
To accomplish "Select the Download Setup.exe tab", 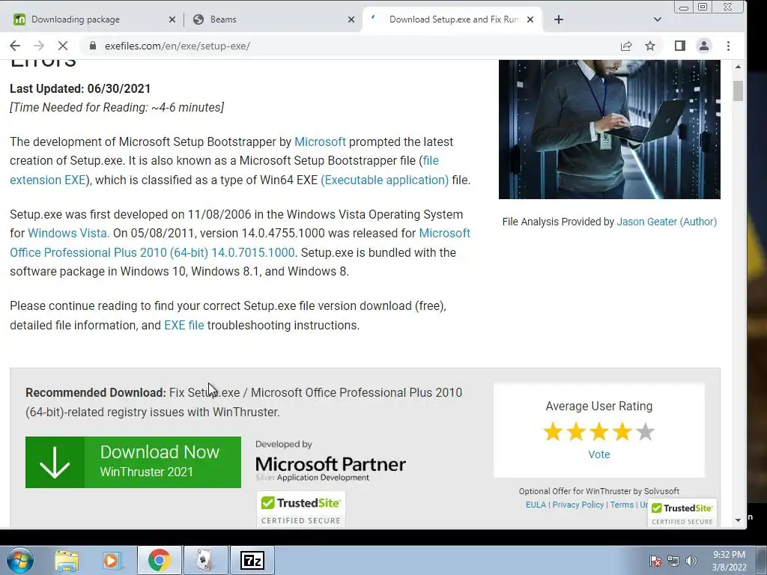I will pyautogui.click(x=452, y=19).
